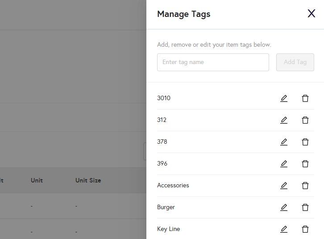Edit the Key Line tag
The height and width of the screenshot is (239, 324).
point(284,229)
